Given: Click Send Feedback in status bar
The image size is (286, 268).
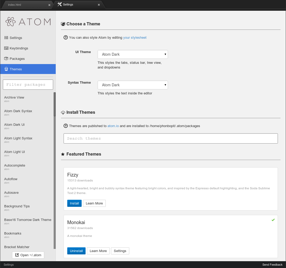Looking at the screenshot, I should pos(272,265).
